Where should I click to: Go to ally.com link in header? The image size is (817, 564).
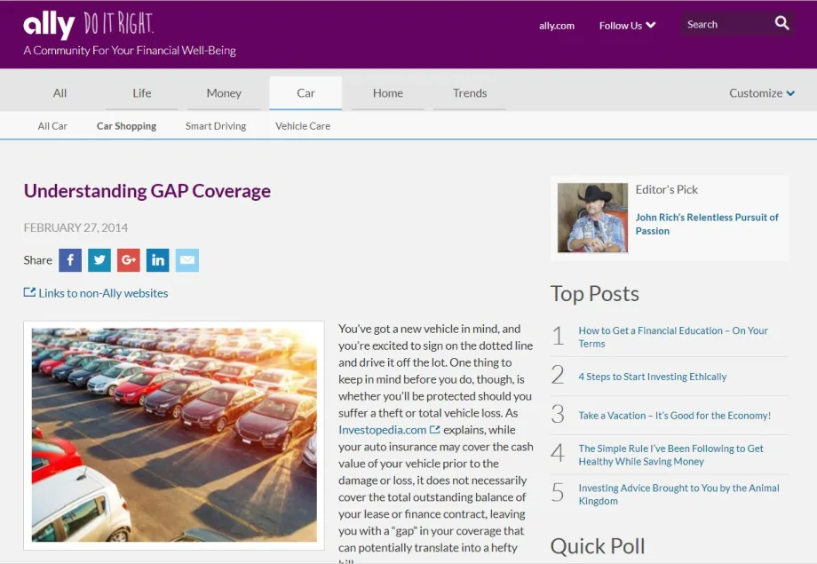pyautogui.click(x=557, y=26)
